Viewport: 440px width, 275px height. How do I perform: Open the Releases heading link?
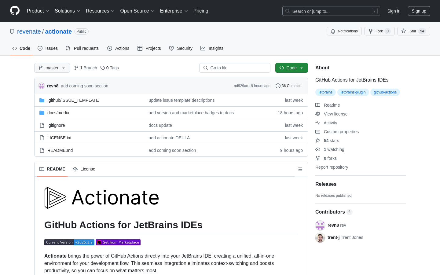tap(326, 184)
